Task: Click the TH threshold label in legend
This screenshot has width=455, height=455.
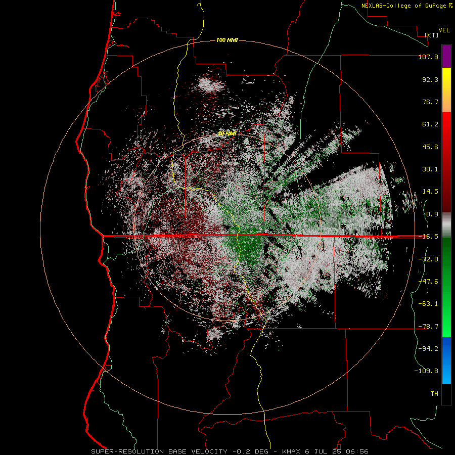Action: (x=434, y=394)
